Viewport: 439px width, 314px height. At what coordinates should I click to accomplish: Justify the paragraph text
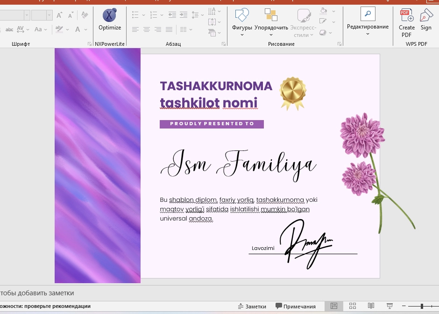click(x=169, y=29)
